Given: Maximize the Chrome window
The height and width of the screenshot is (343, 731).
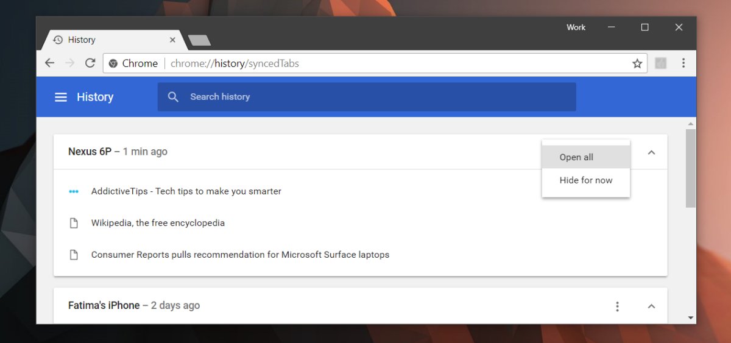Looking at the screenshot, I should coord(644,27).
